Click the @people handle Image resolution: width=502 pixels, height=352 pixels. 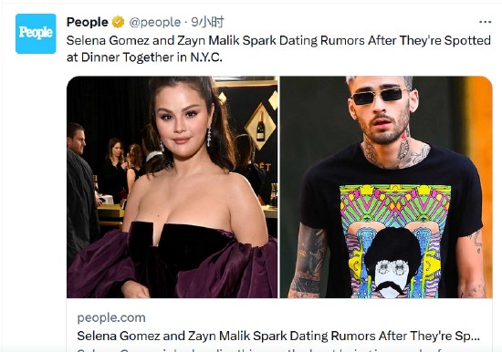155,22
